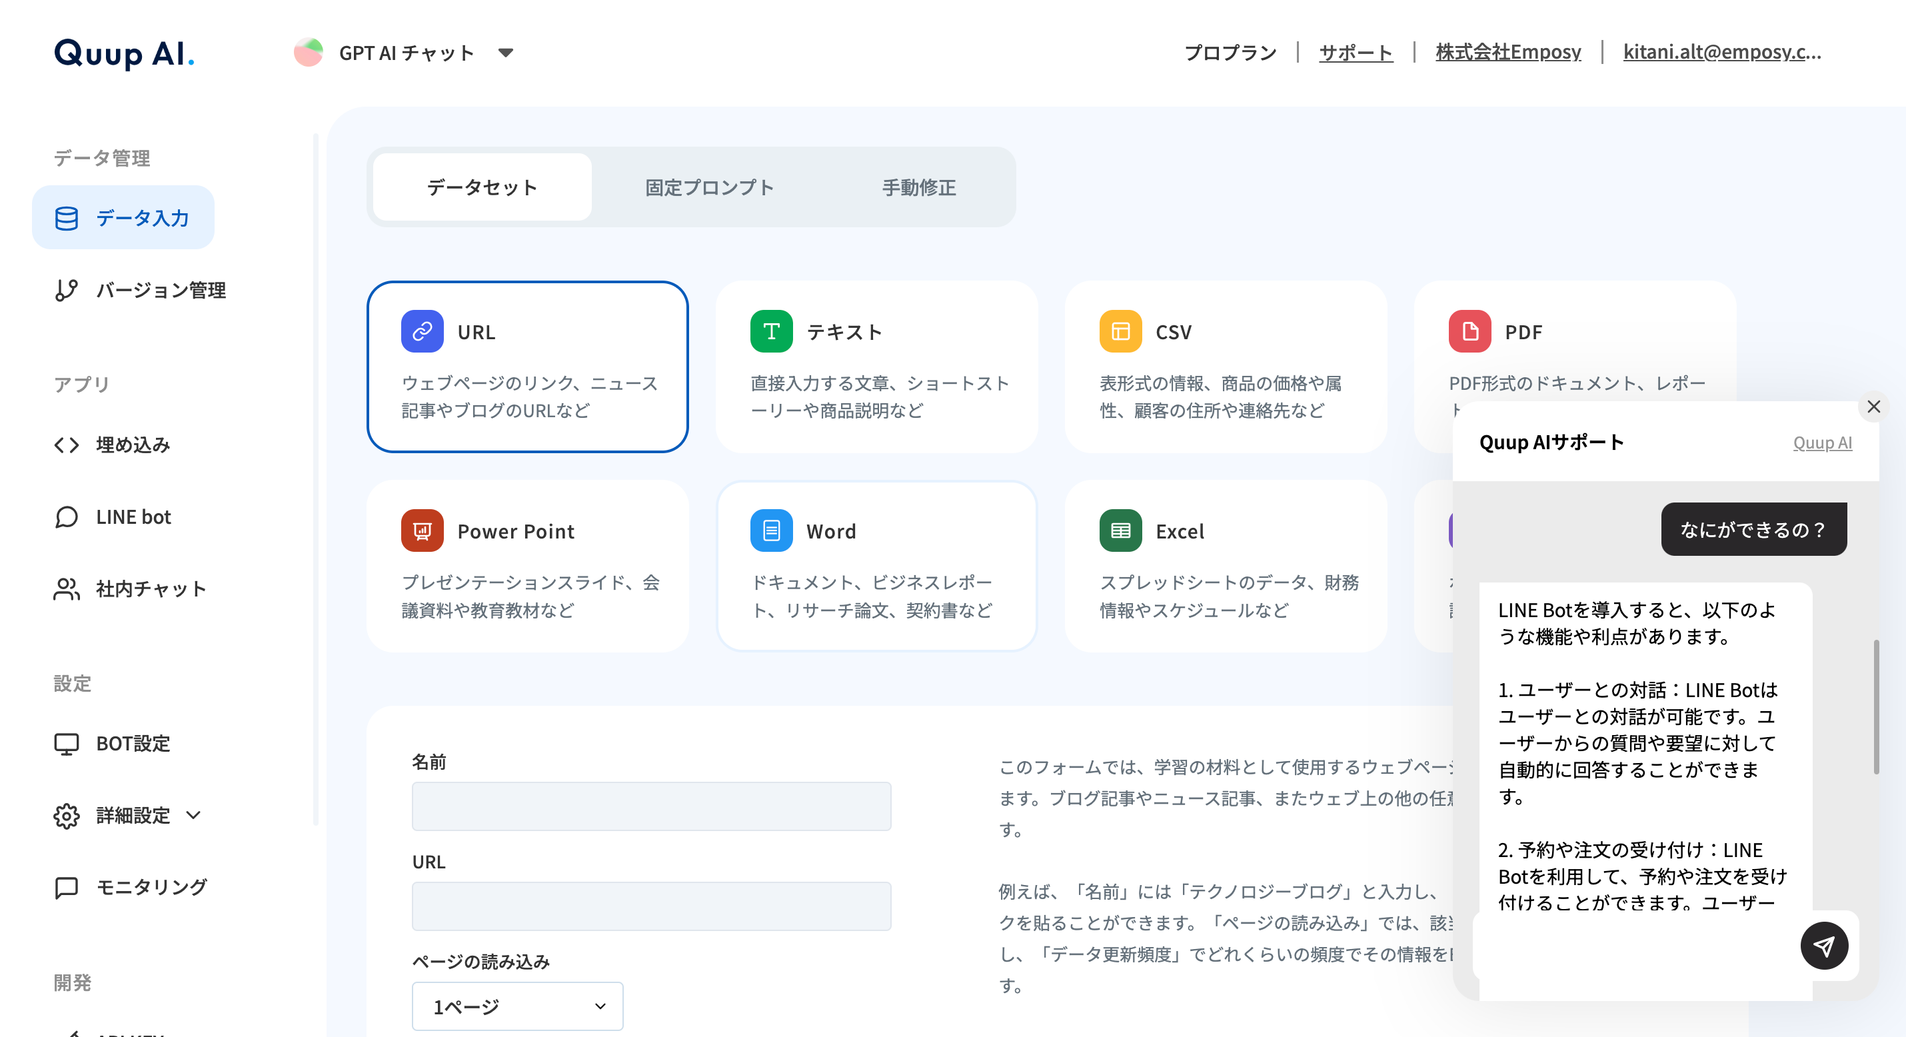Click the chat panel scrollbar
The height and width of the screenshot is (1037, 1906).
click(1875, 707)
